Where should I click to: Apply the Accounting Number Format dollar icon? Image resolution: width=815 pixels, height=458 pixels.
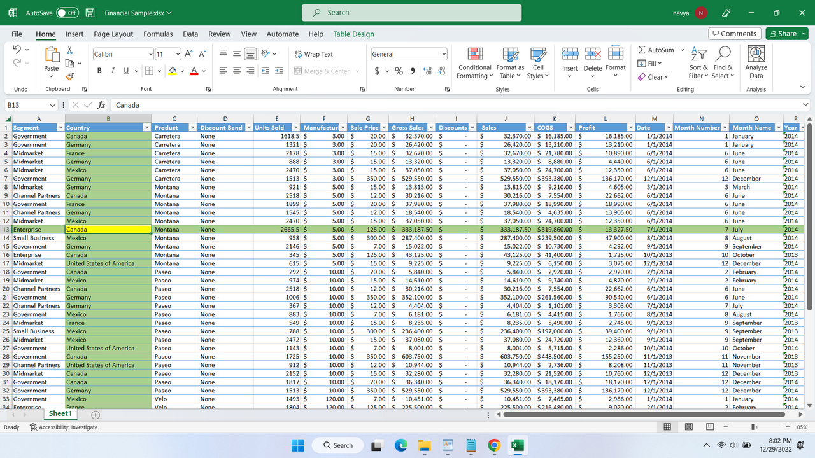pos(378,71)
